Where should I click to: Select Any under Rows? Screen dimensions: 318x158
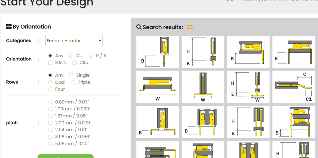(x=50, y=75)
